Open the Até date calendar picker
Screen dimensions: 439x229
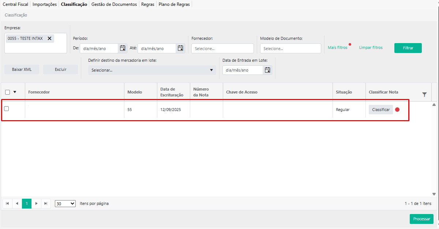pos(180,48)
